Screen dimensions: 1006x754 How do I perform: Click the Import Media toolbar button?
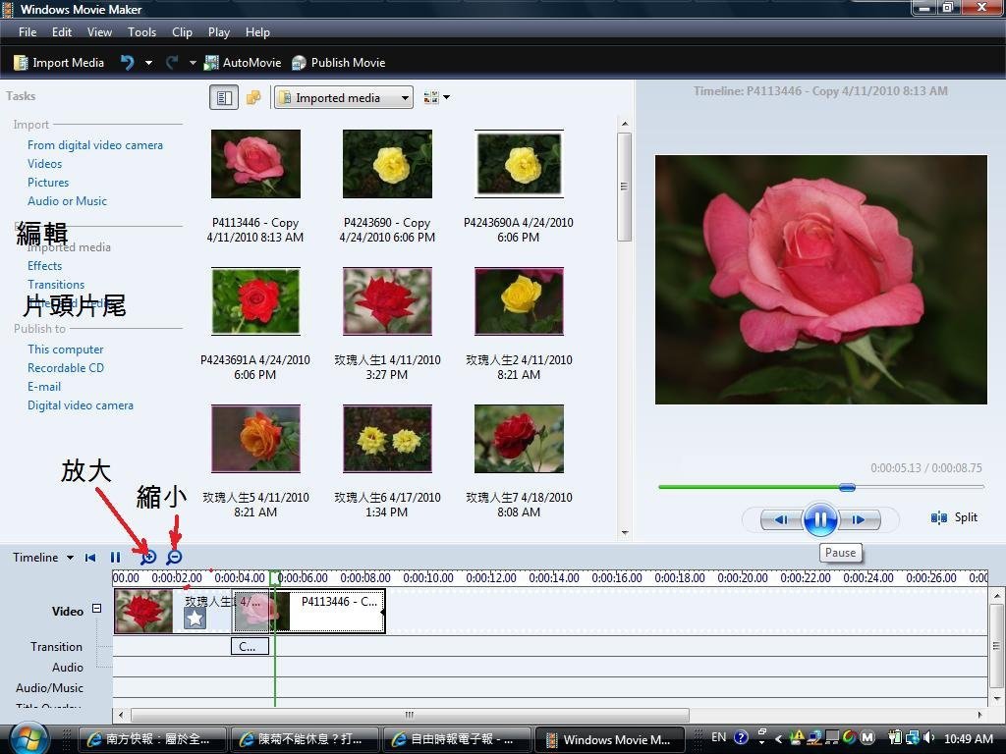[59, 62]
